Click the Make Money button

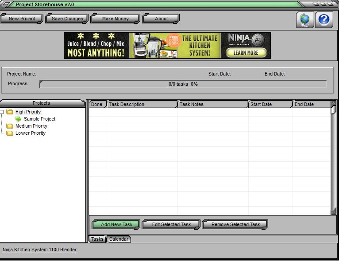[x=115, y=19]
